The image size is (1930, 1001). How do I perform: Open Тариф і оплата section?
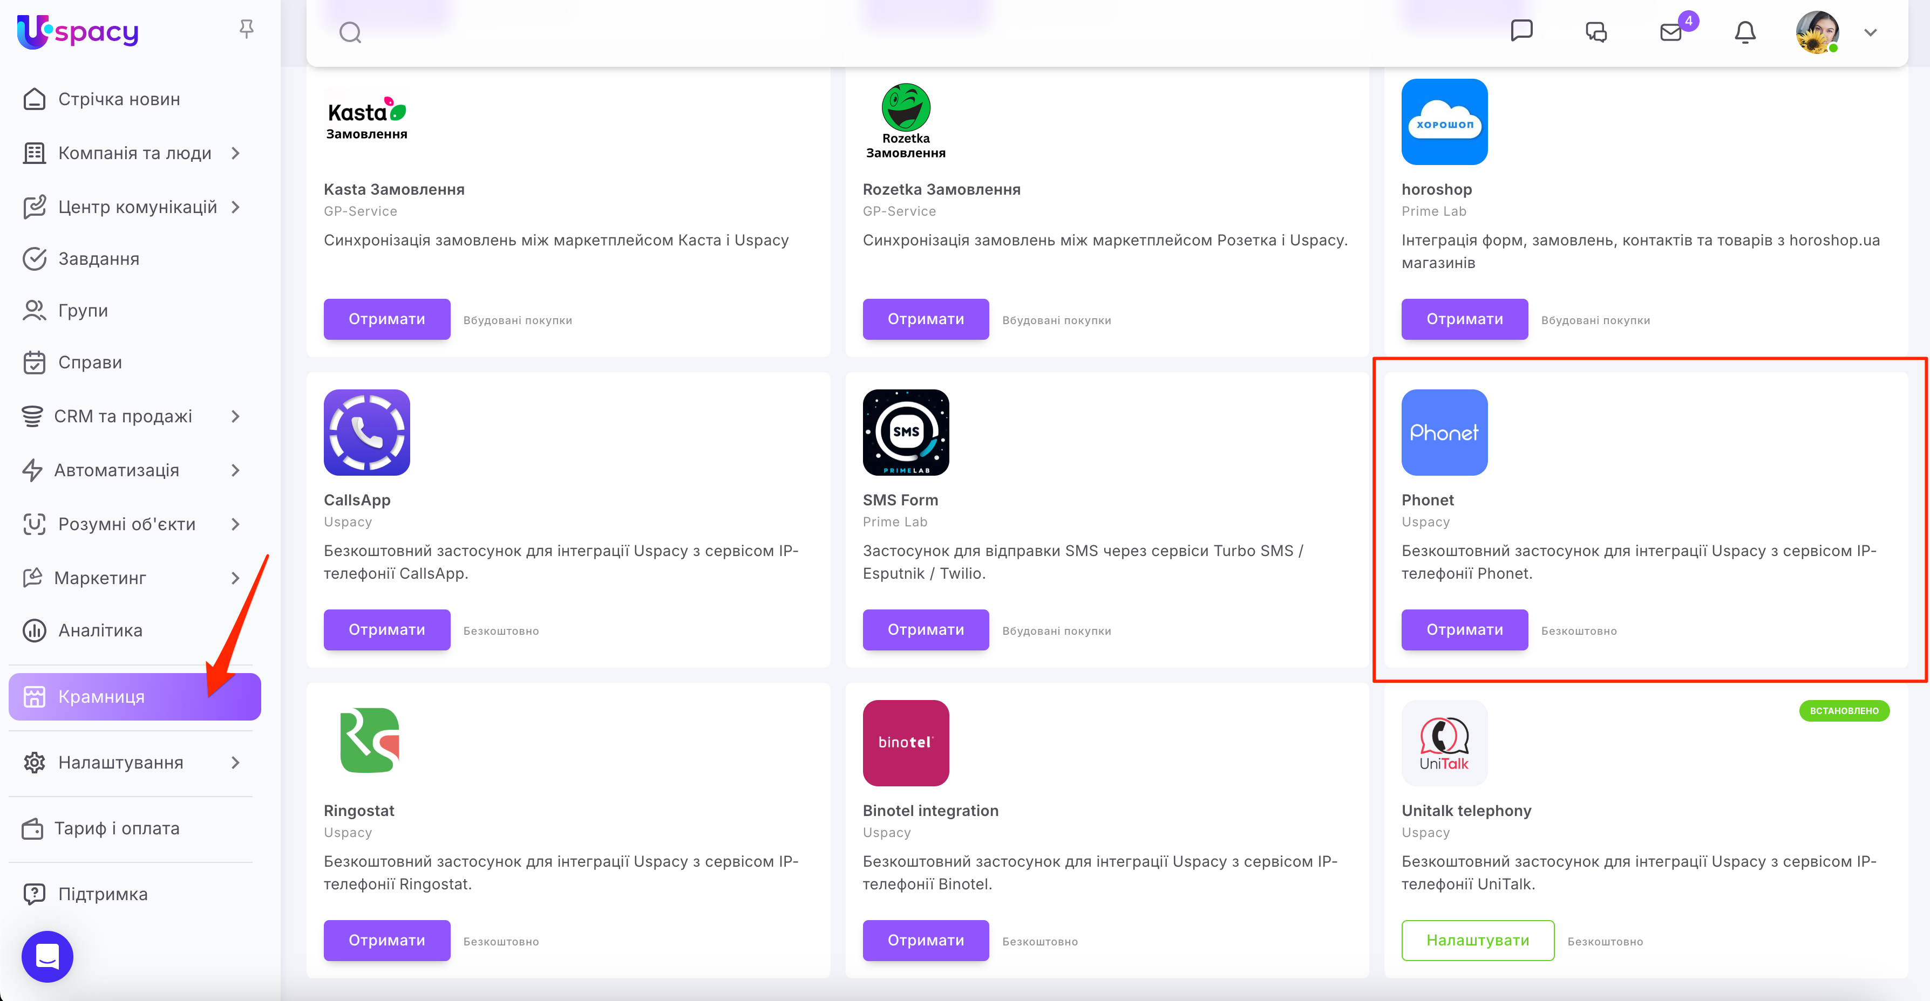116,828
